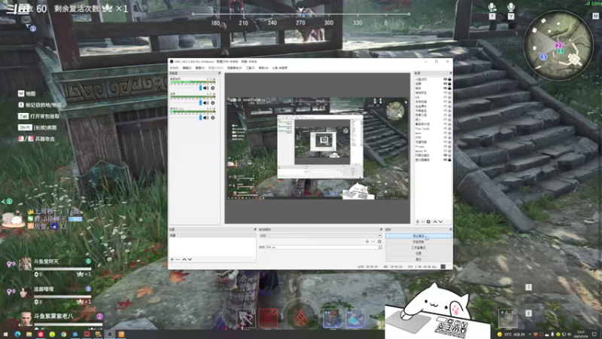Mute the top audio mixer channel speaker
The image size is (602, 339).
point(205,88)
